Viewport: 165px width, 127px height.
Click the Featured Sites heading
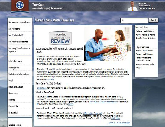[142, 27]
